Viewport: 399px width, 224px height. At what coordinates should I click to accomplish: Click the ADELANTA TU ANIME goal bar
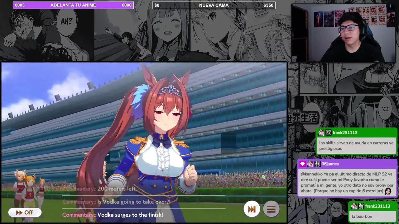[73, 5]
